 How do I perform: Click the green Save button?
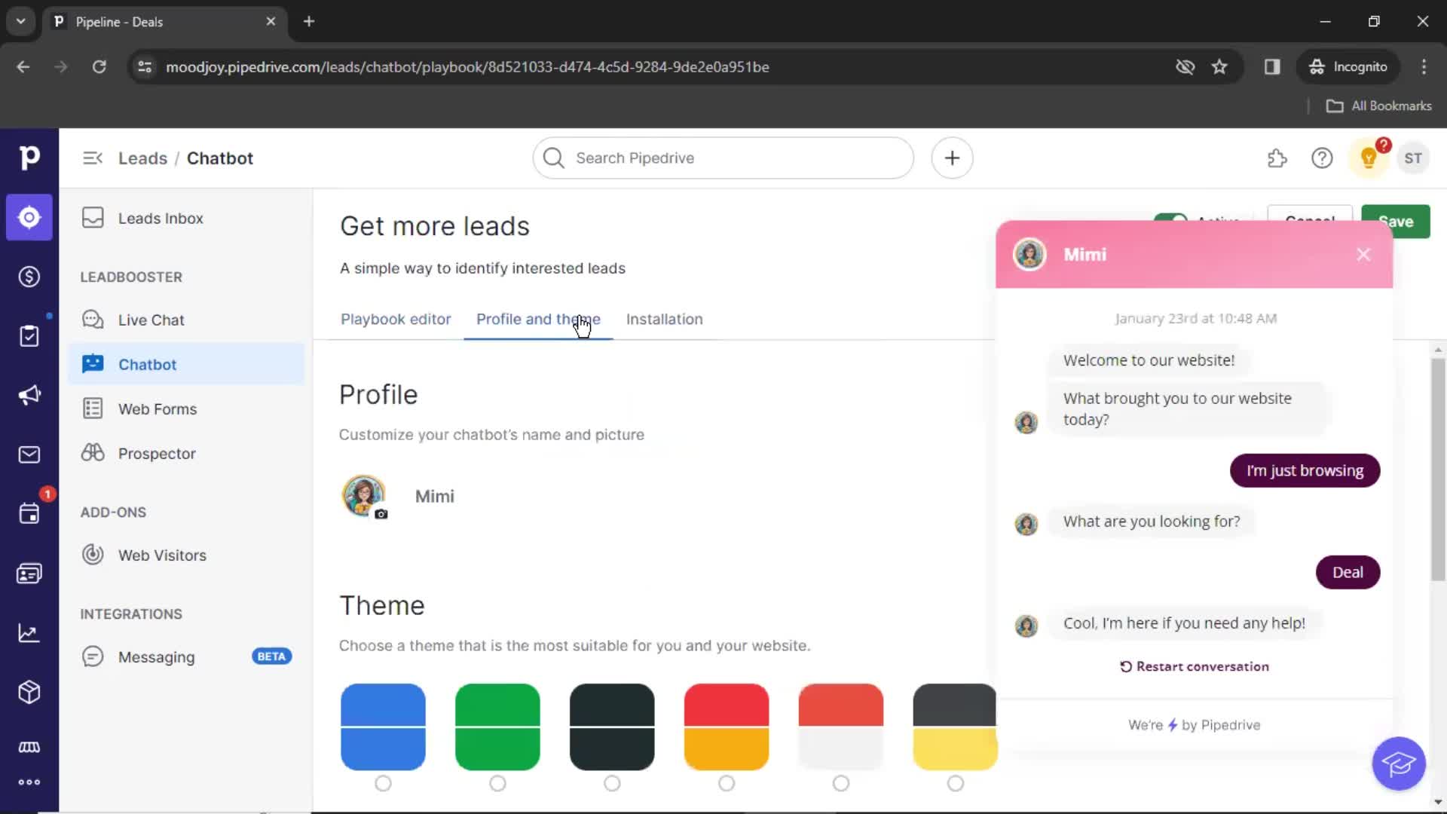[x=1396, y=222]
